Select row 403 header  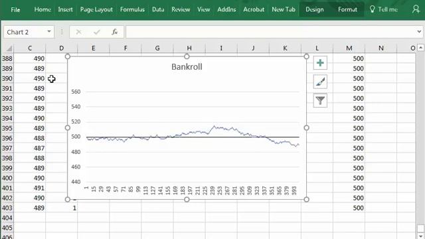point(7,208)
